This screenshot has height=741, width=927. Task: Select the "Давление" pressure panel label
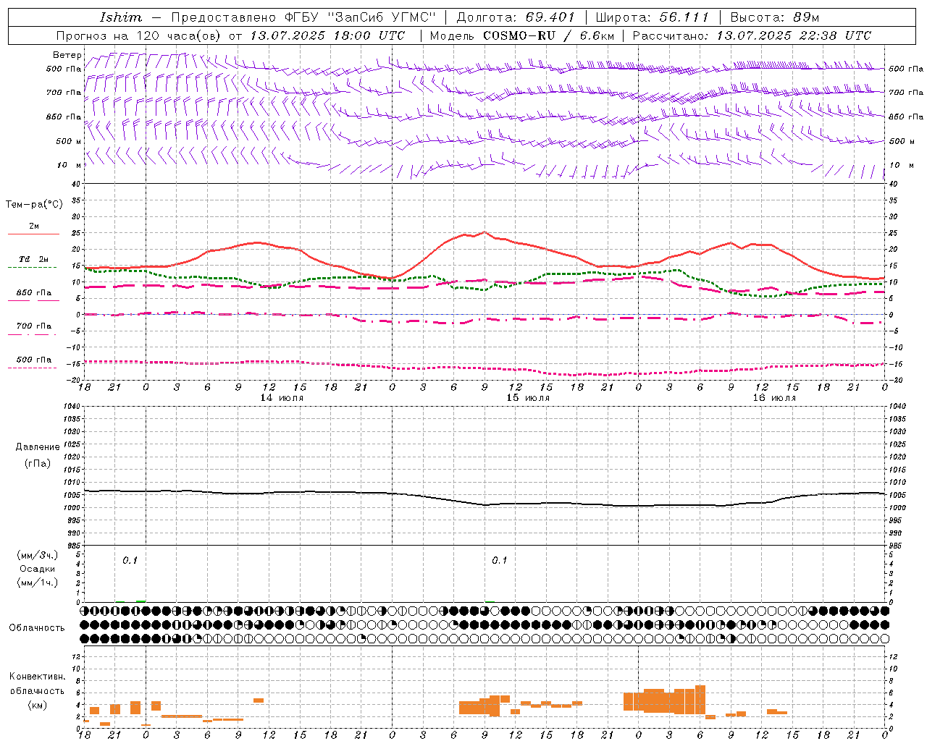(38, 447)
